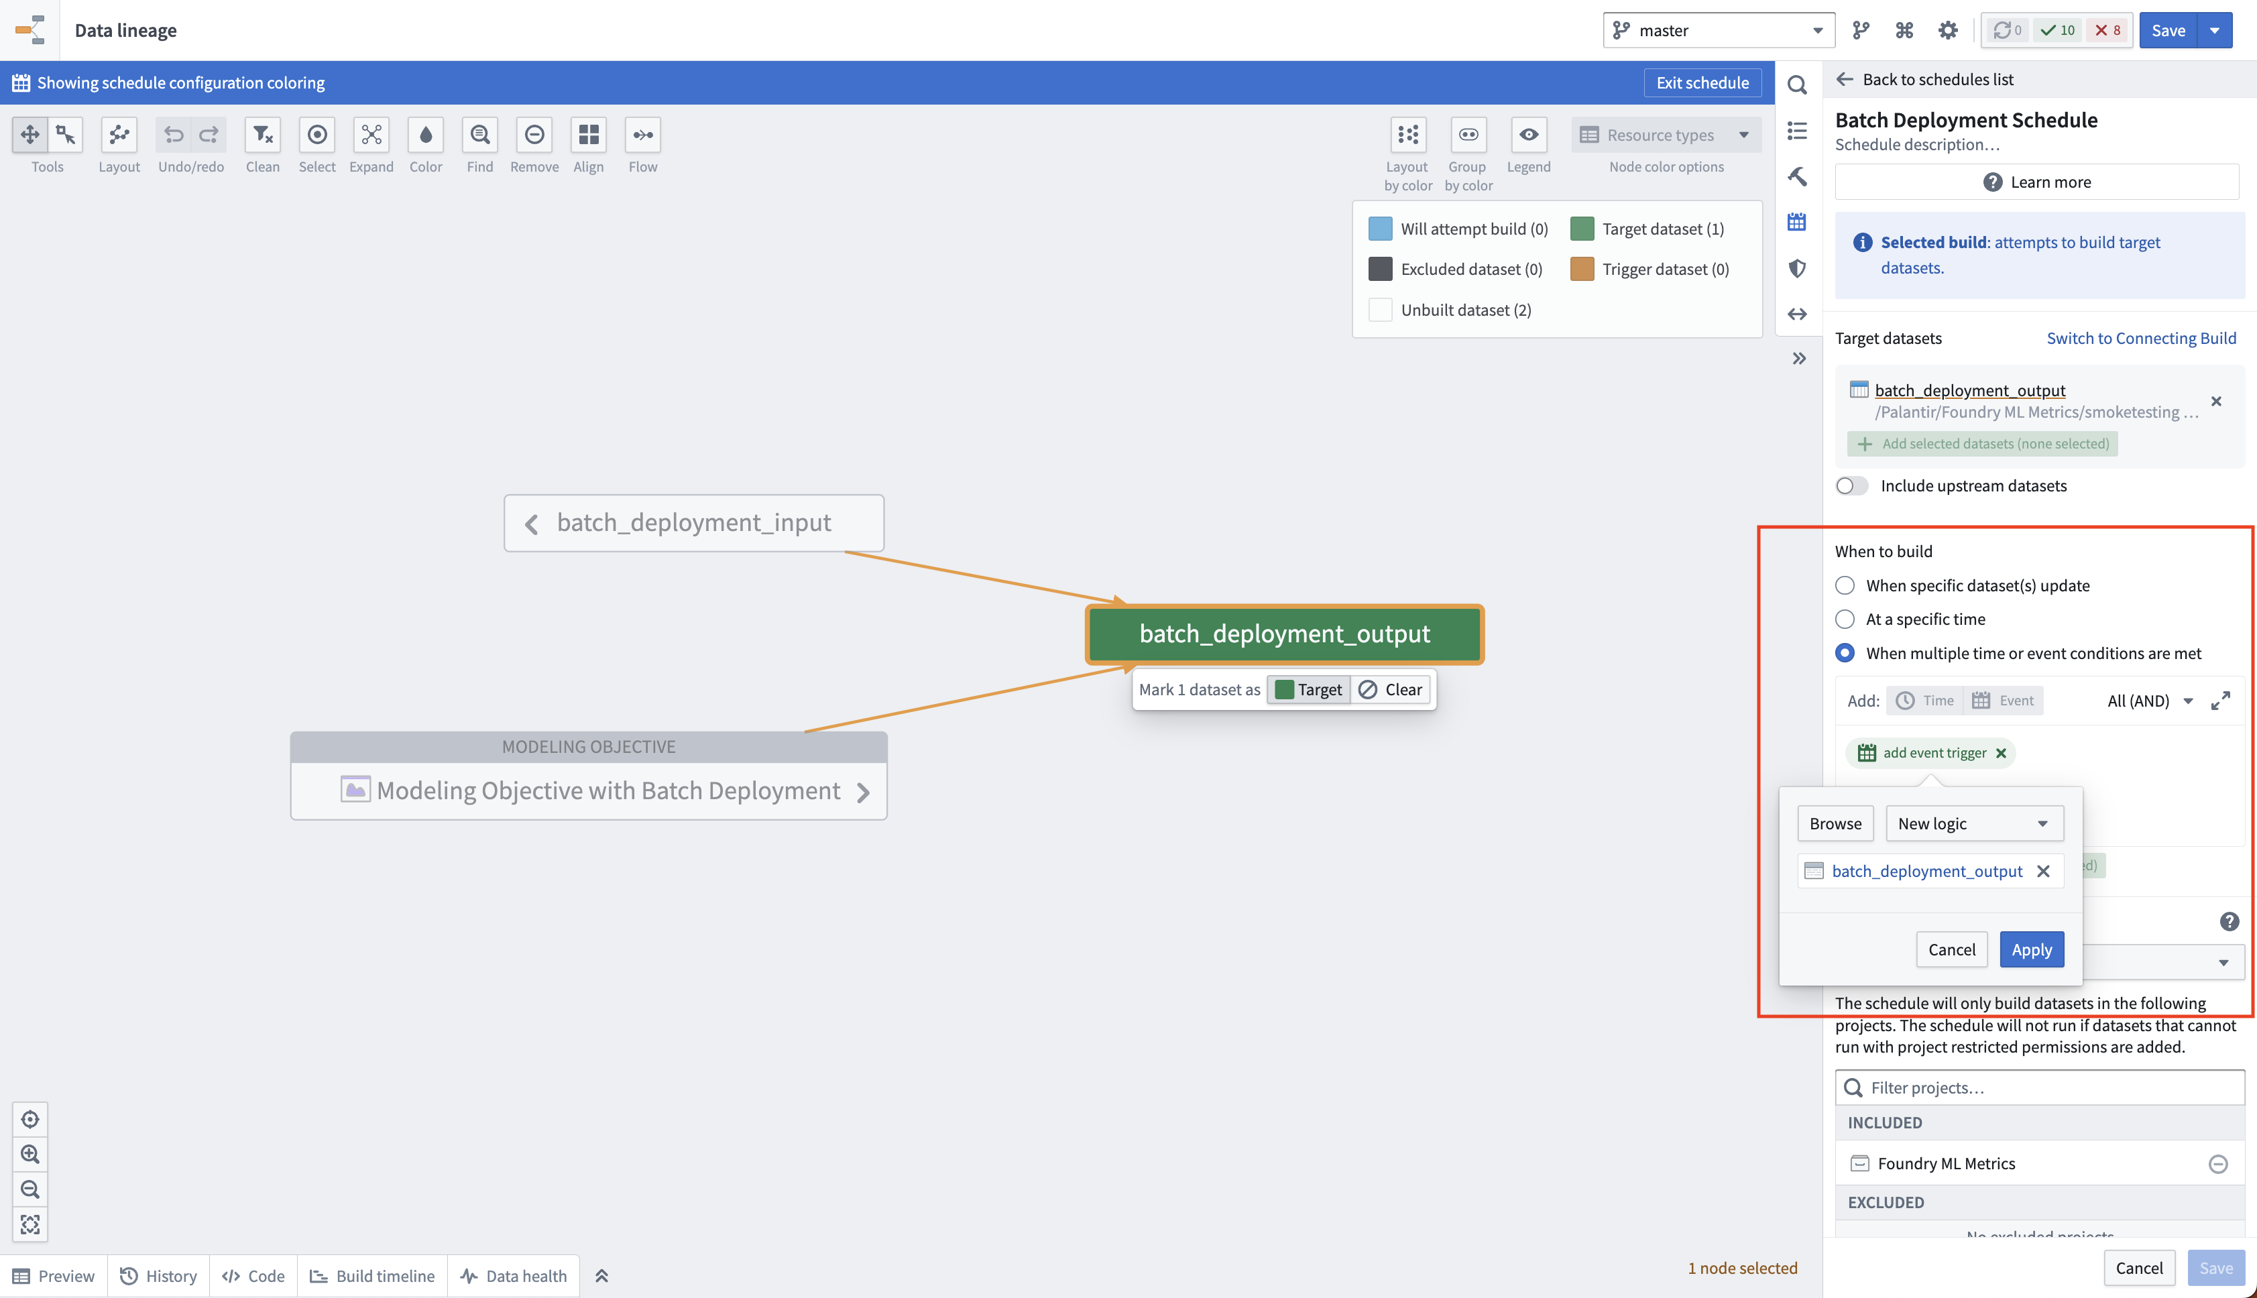Open the Legend eye icon

1528,135
